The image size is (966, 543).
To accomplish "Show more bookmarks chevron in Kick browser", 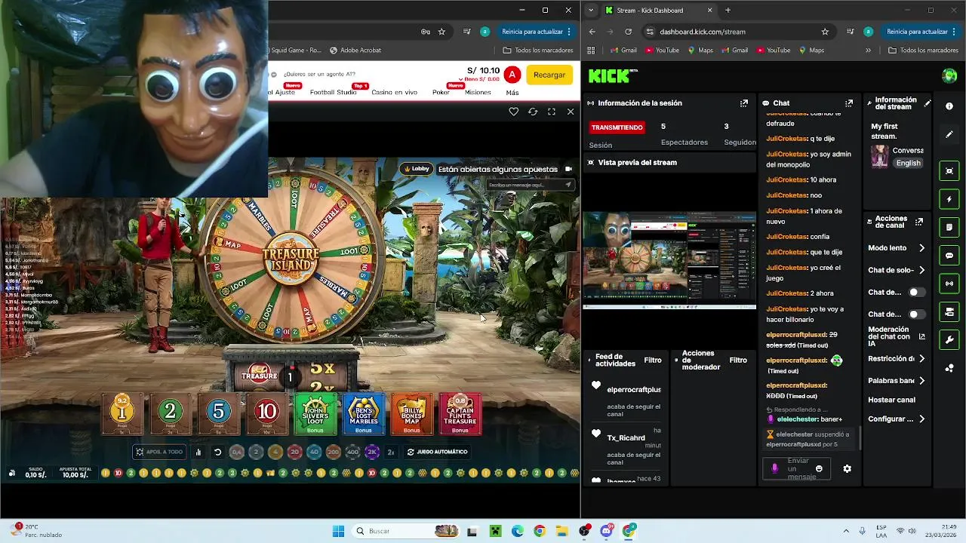I will point(868,51).
